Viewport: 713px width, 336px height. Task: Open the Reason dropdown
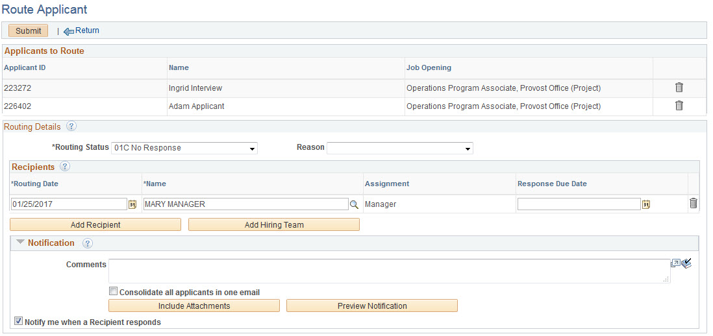click(x=400, y=148)
